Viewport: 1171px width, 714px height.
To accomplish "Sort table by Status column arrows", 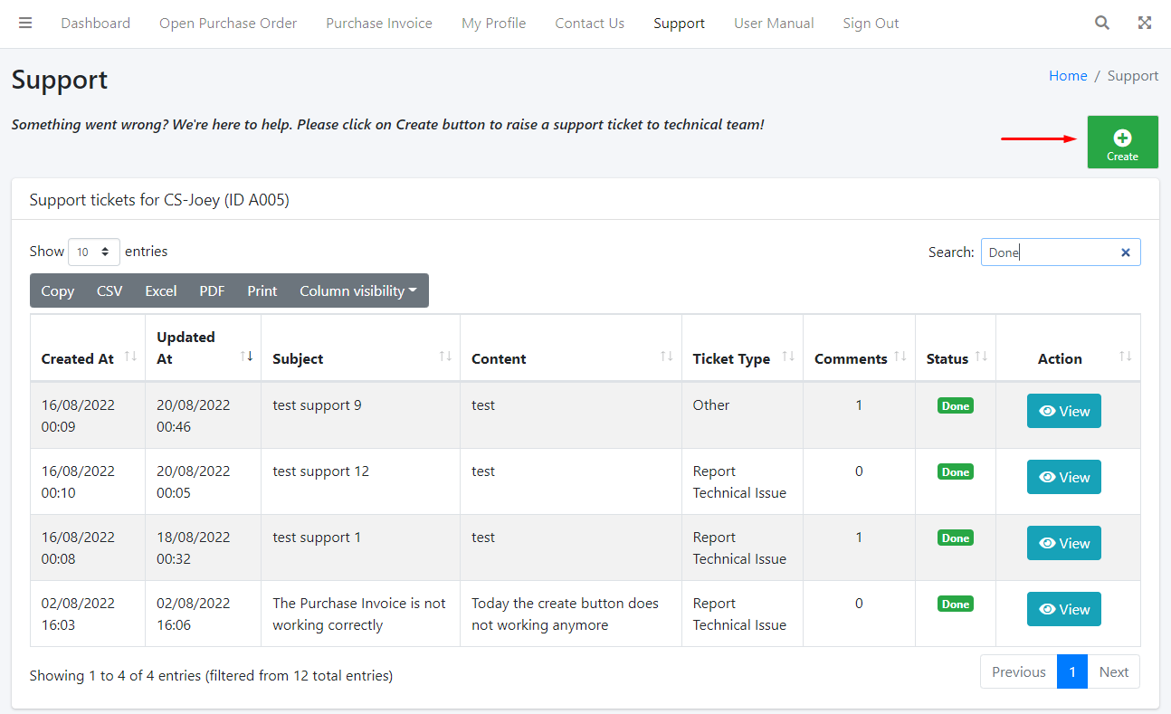I will (981, 357).
